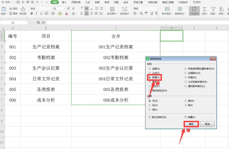Toggle Italic formatting
This screenshot has width=229, height=149.
tap(36, 14)
